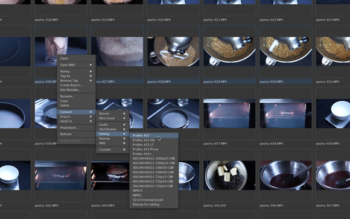The height and width of the screenshot is (219, 350).
Task: Click the Convert menu entry
Action: tap(76, 112)
